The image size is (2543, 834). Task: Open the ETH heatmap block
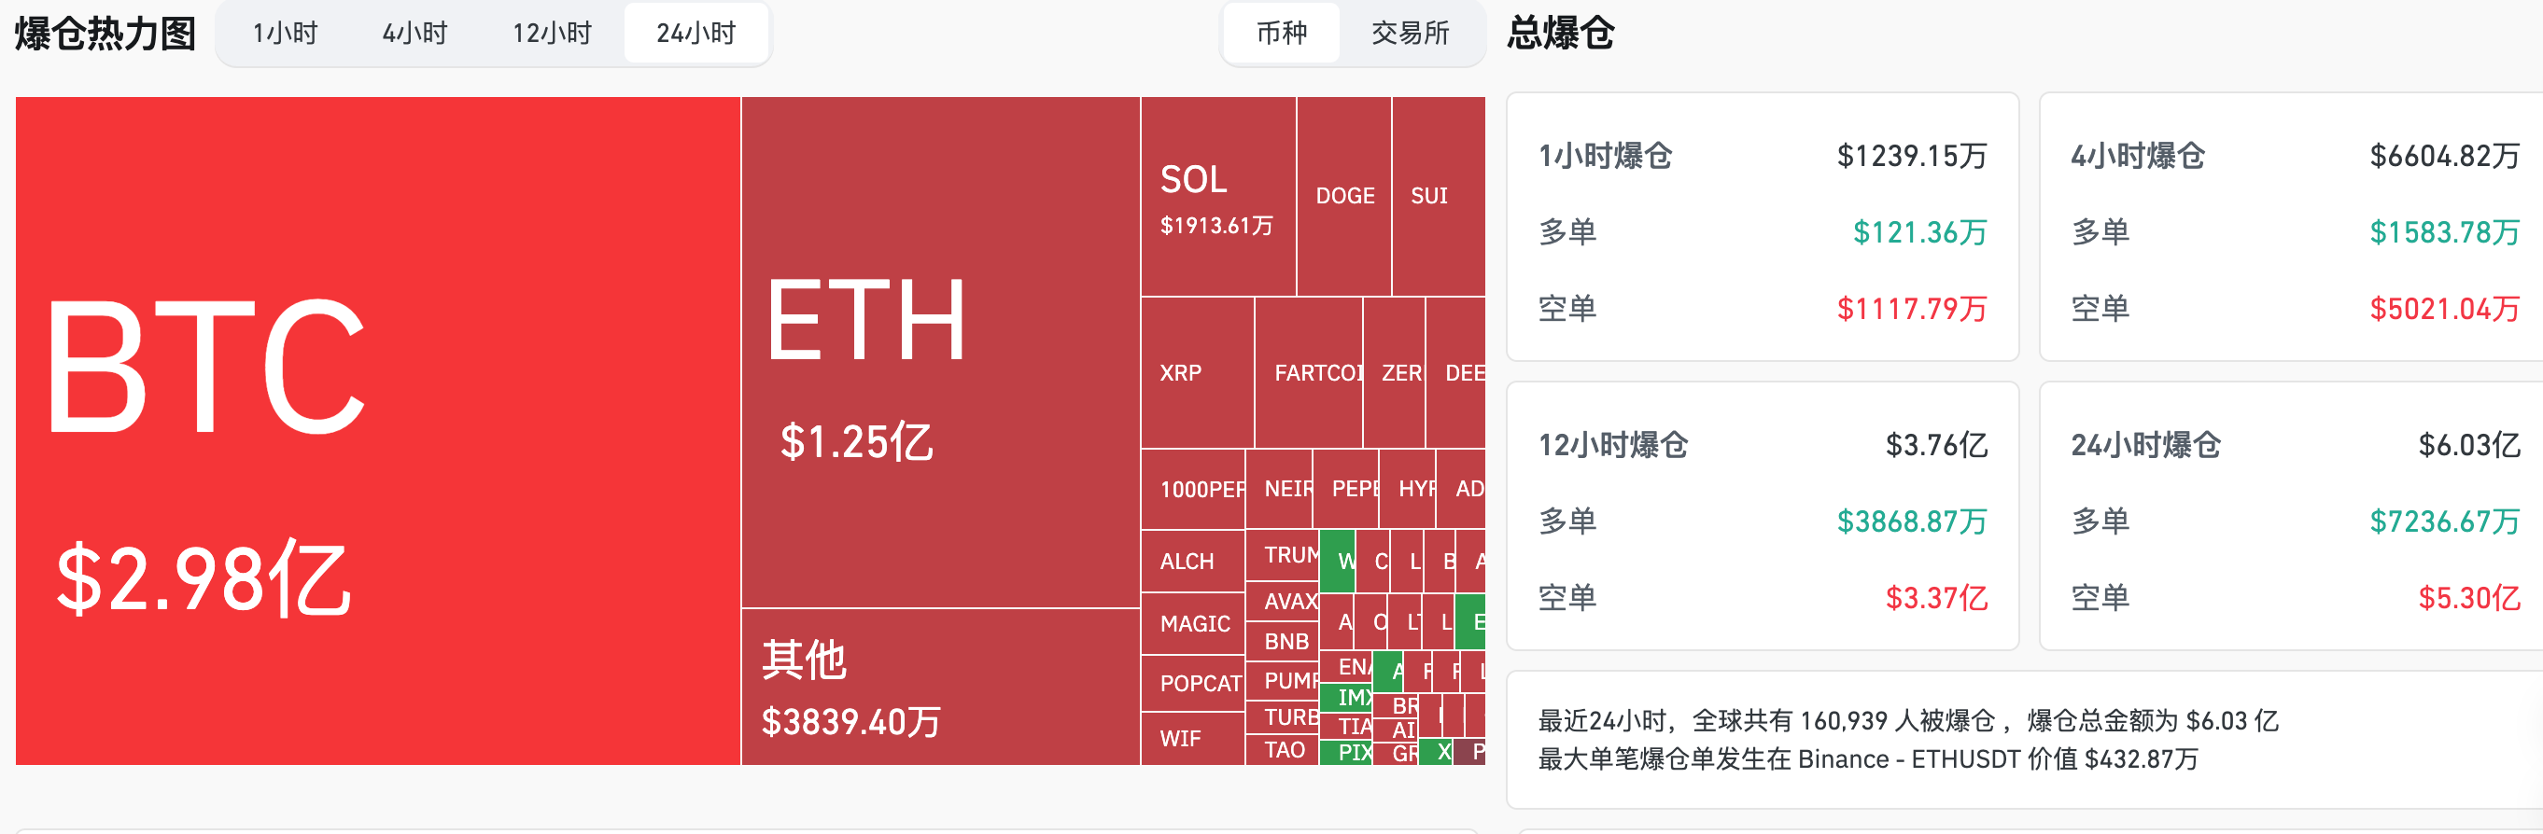941,352
